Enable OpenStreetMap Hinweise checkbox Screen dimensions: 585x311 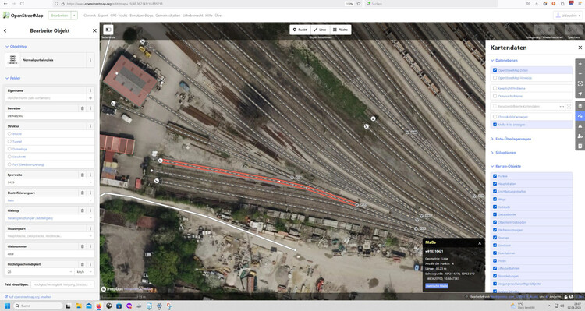pyautogui.click(x=495, y=78)
